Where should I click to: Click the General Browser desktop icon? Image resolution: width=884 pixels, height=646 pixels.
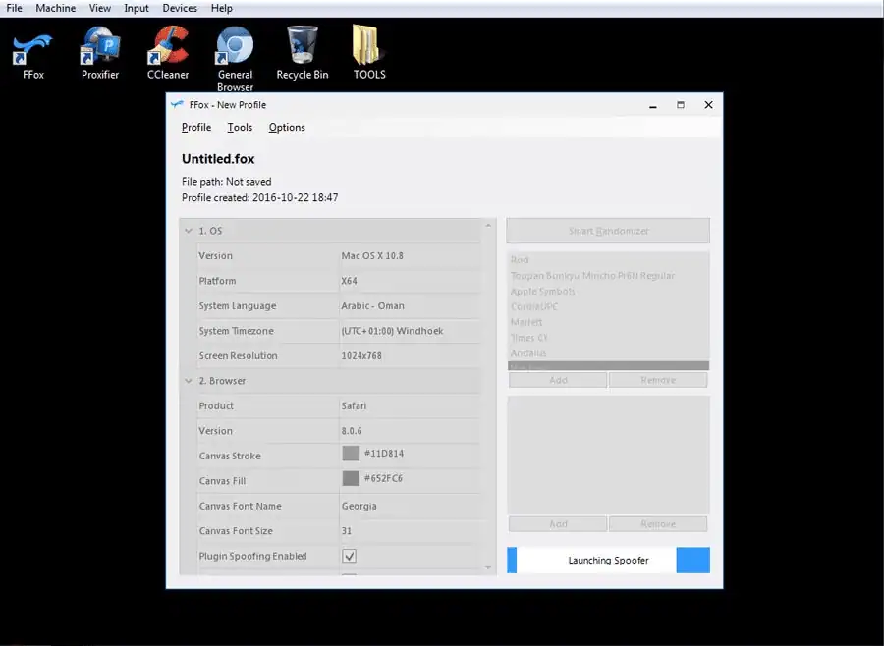tap(235, 50)
